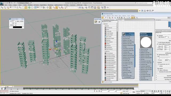Enable the Automatic radio button
This screenshot has width=171, height=96.
tap(157, 35)
